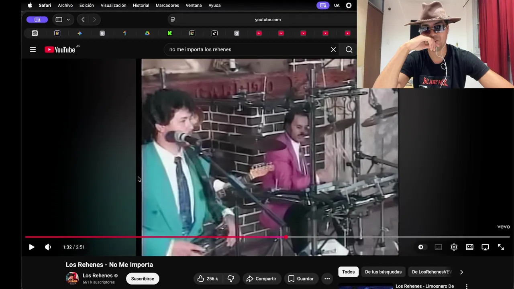Open the Ayuda menu
514x289 pixels.
click(x=214, y=5)
